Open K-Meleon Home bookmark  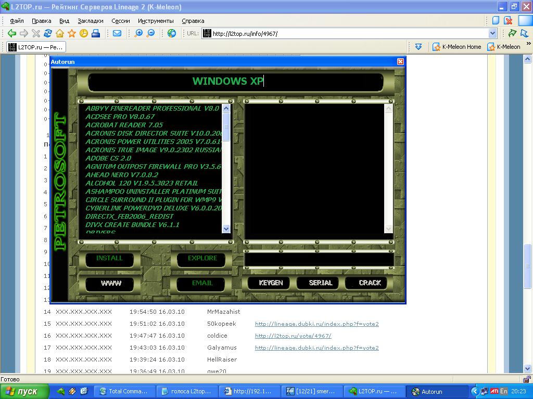[457, 47]
